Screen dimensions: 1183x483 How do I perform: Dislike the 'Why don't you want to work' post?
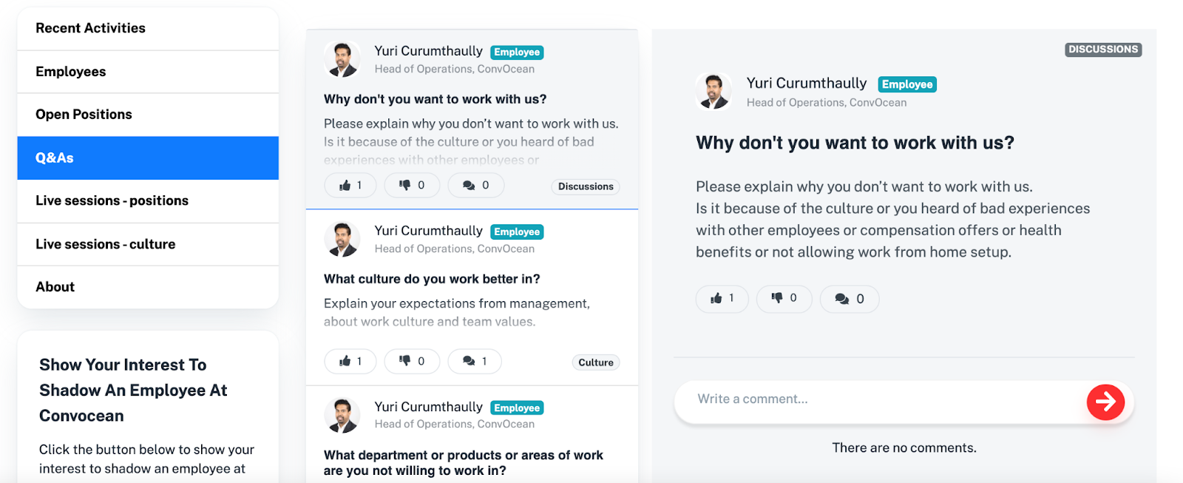pyautogui.click(x=412, y=185)
